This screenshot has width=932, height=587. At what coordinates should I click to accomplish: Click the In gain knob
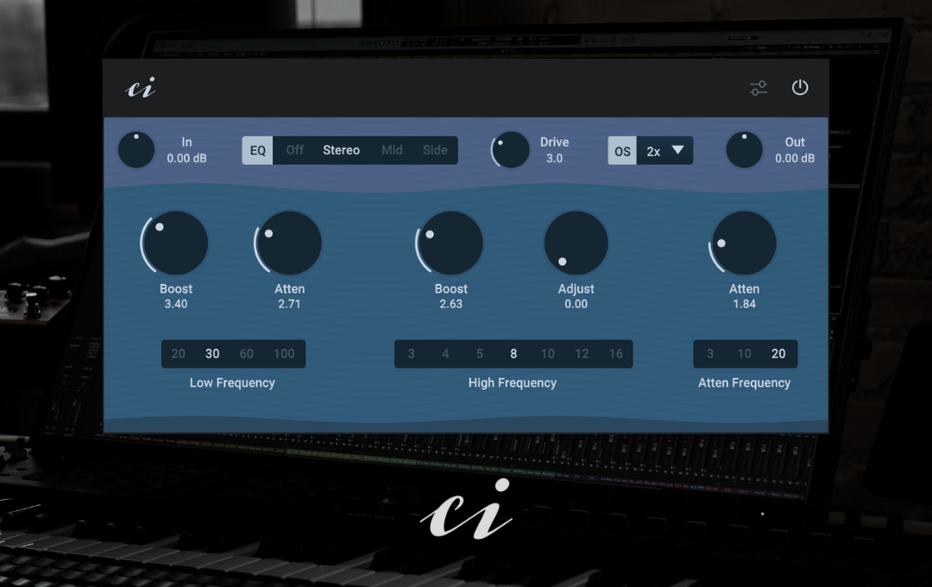tap(136, 150)
